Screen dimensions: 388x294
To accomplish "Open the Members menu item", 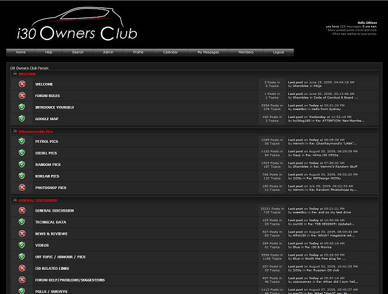I will [246, 52].
